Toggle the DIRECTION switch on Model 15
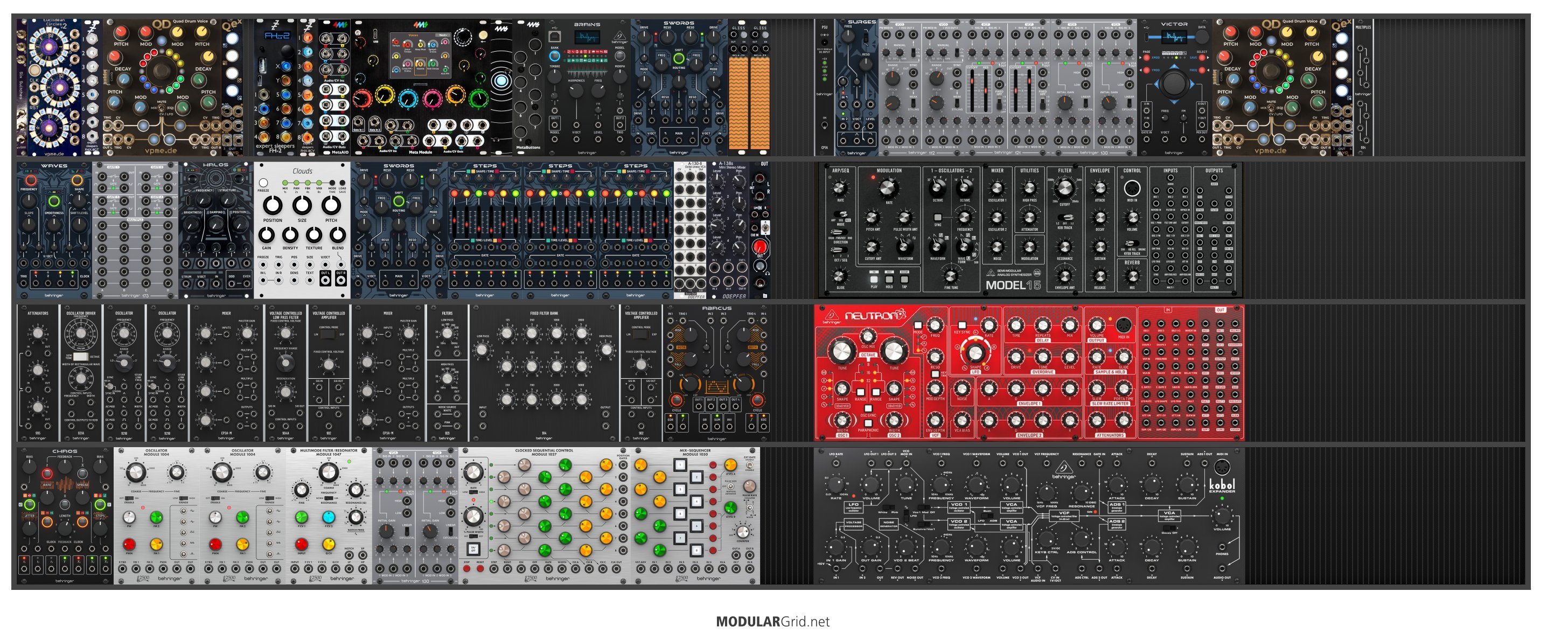The width and height of the screenshot is (1547, 633). click(x=840, y=231)
